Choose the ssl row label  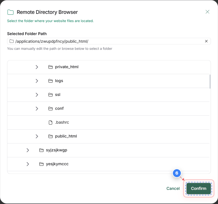click(58, 95)
